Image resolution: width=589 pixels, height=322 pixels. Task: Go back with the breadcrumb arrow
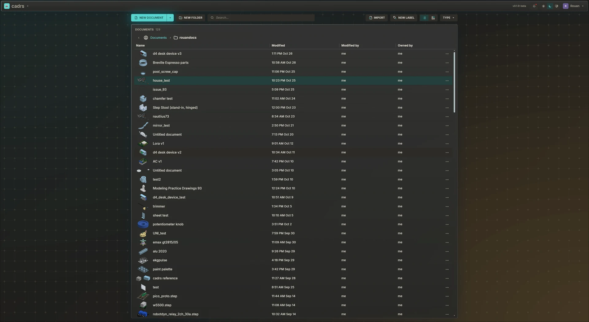[139, 38]
